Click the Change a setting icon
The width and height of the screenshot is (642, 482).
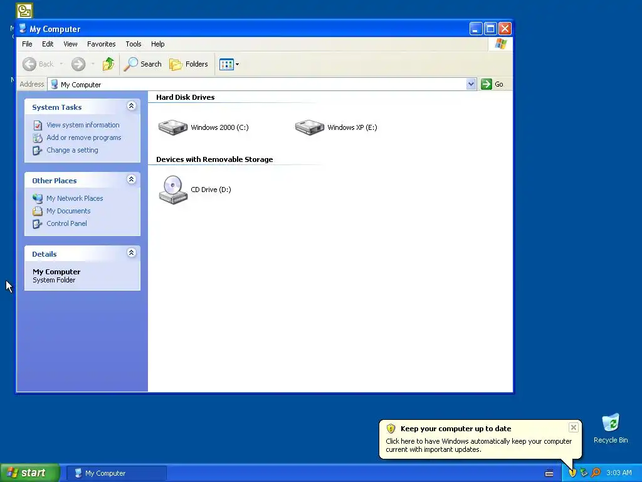coord(38,151)
